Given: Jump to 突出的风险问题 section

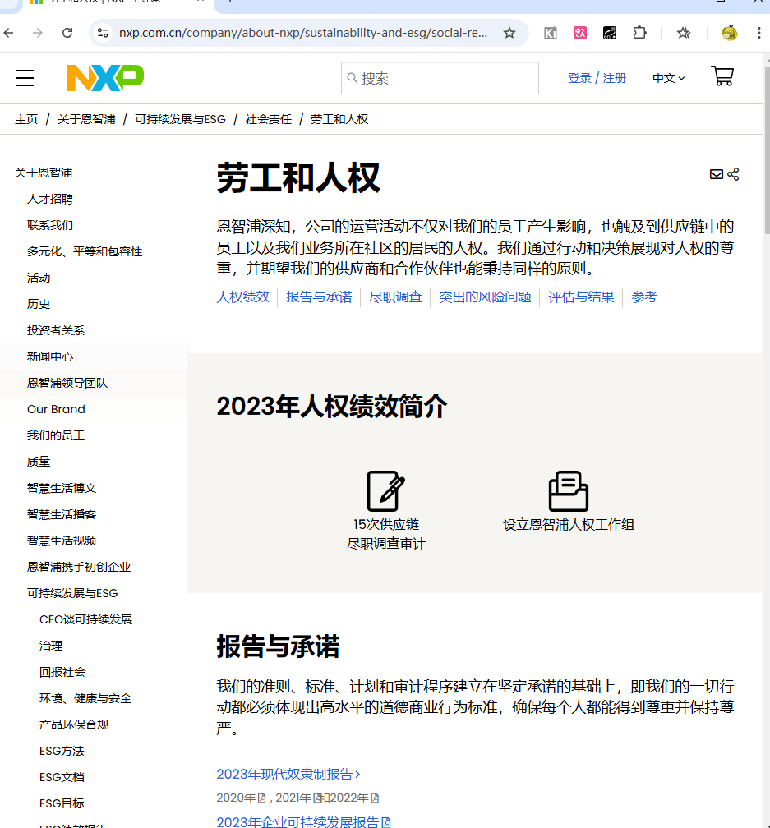Looking at the screenshot, I should [485, 297].
